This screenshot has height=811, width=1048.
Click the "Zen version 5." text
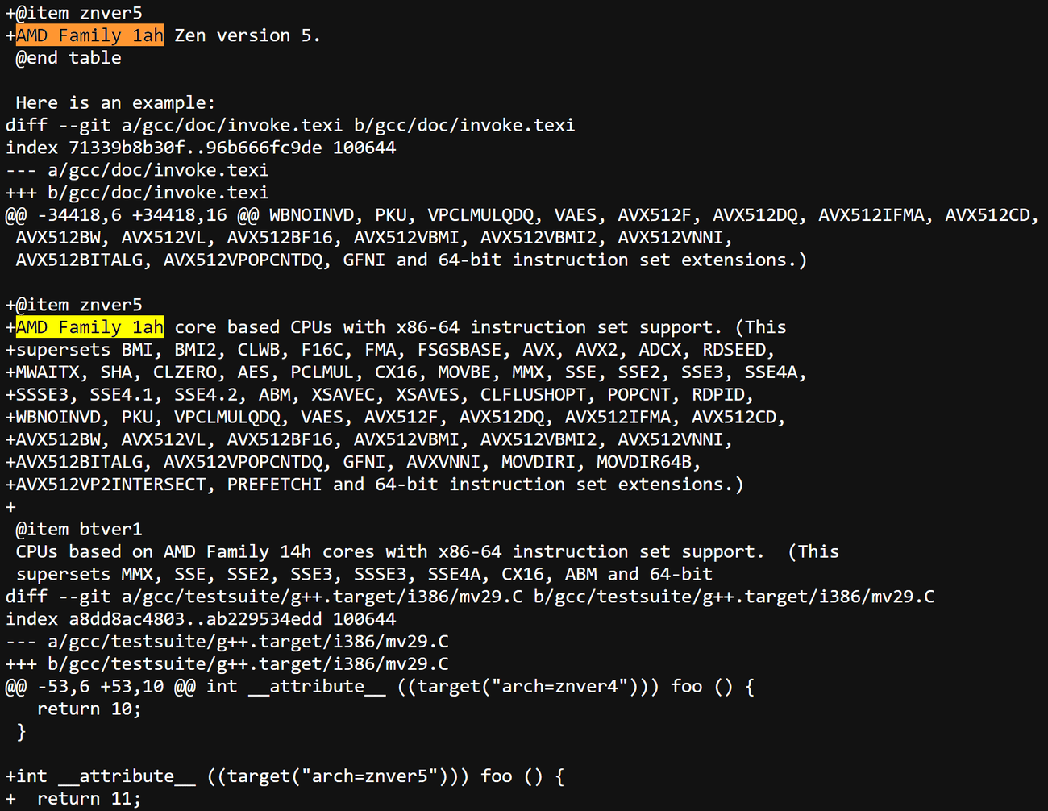[247, 35]
